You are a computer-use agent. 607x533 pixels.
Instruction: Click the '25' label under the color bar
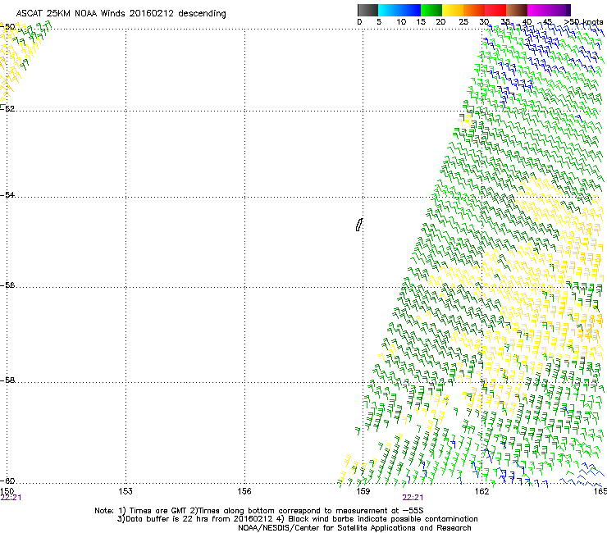(x=463, y=22)
